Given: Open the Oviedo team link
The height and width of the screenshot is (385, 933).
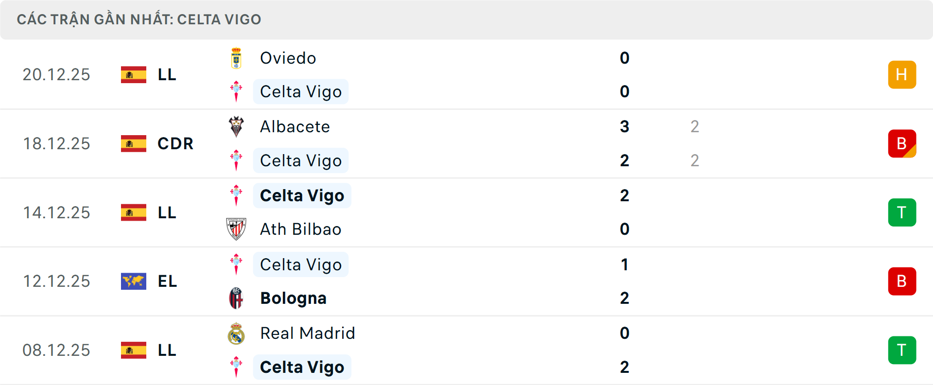Looking at the screenshot, I should pos(288,58).
